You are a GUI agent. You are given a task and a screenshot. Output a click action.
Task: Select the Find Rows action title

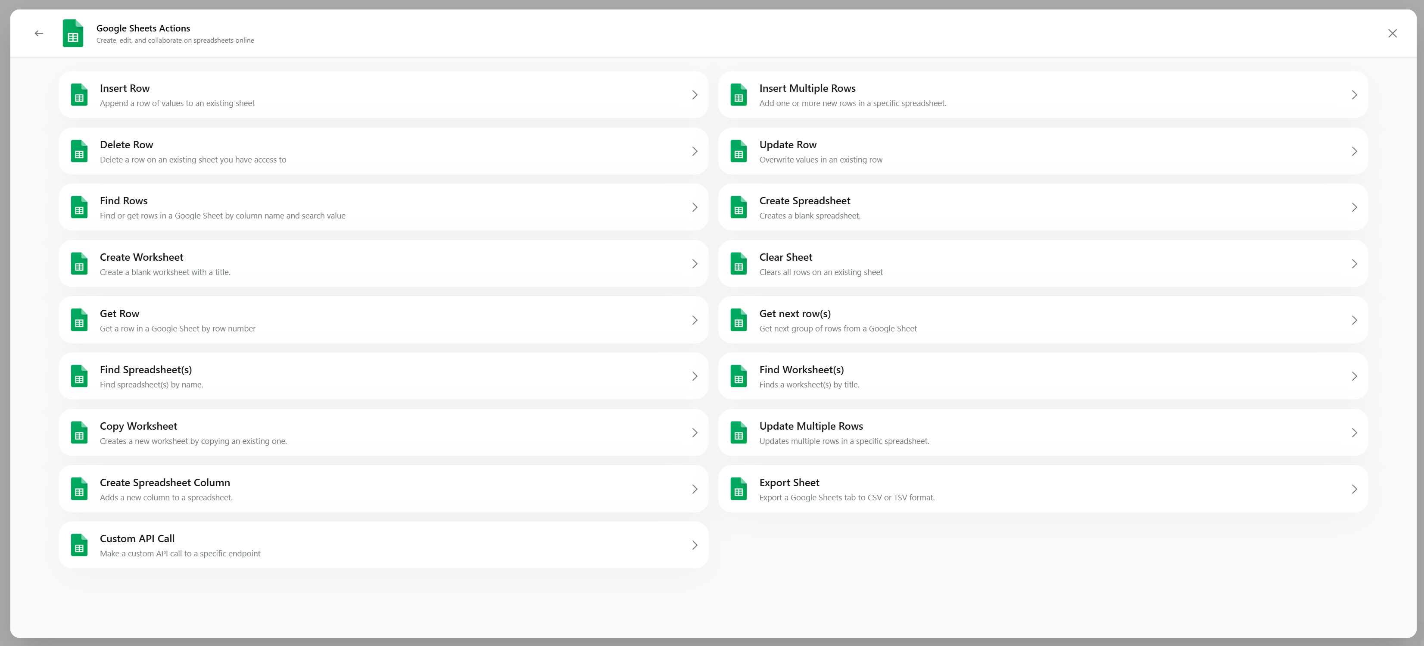123,201
